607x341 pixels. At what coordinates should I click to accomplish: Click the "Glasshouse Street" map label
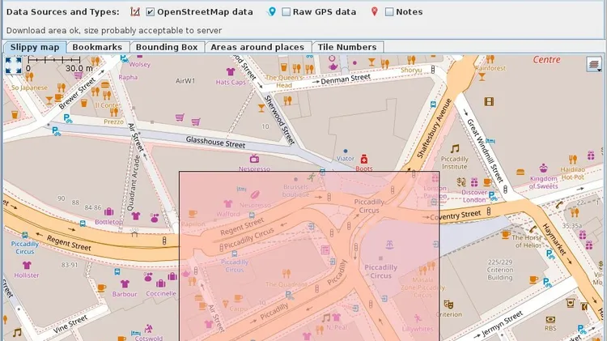click(x=215, y=143)
